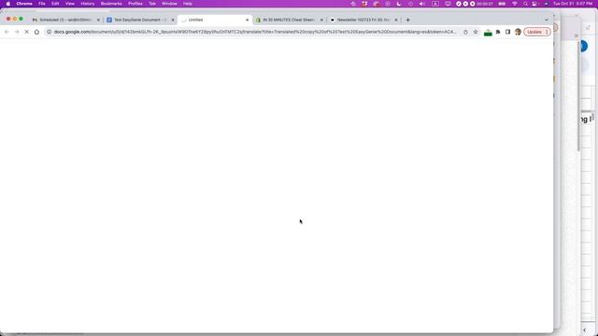Open the Wi-Fi status menu
Viewport: 598px width, 336px height.
click(515, 4)
